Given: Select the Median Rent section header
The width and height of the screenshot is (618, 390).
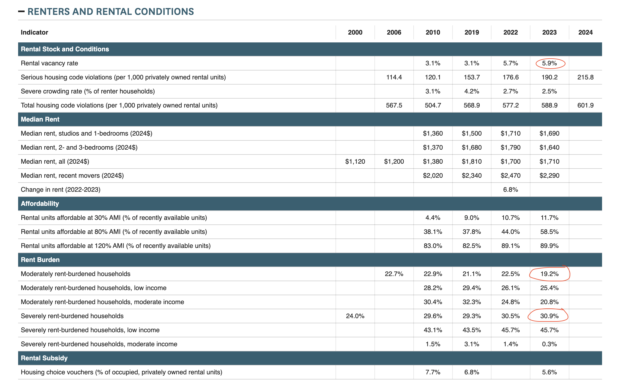Looking at the screenshot, I should coord(40,119).
